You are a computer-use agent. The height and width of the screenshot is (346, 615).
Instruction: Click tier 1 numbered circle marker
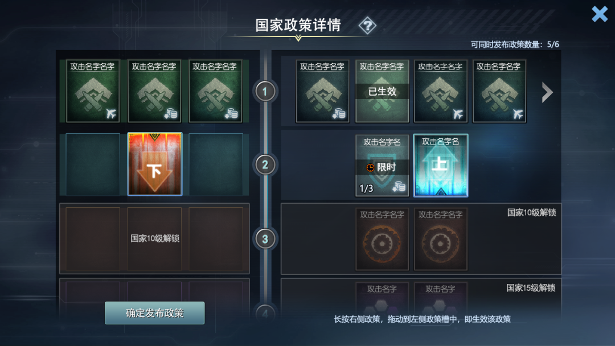[265, 91]
